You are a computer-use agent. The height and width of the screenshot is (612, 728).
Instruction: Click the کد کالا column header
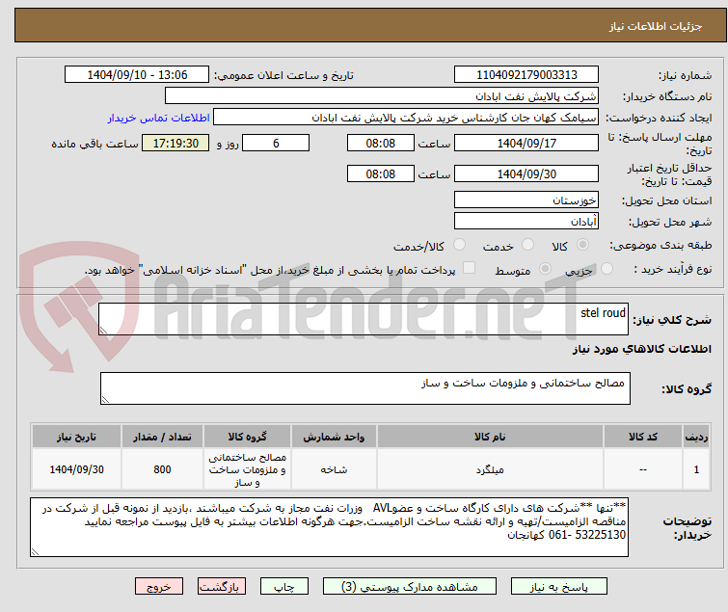pos(642,437)
